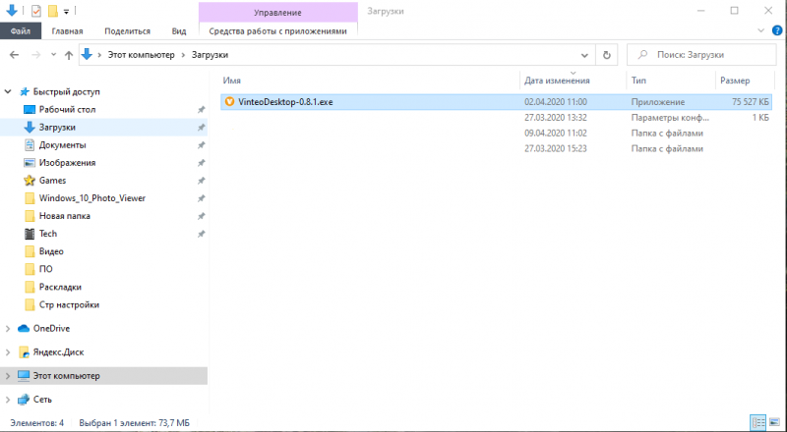Image resolution: width=787 pixels, height=432 pixels.
Task: Select the folder row dated 27.03.2020 15:23
Action: point(496,149)
